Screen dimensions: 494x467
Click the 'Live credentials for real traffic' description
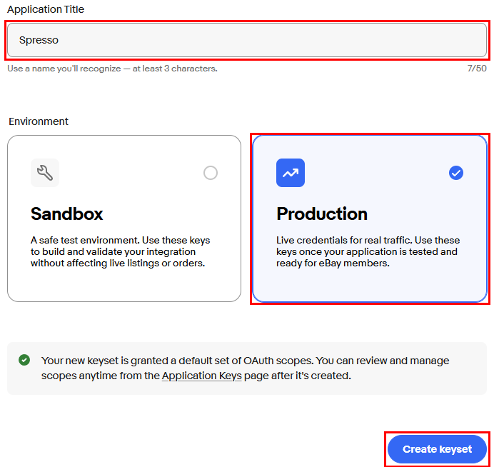368,251
